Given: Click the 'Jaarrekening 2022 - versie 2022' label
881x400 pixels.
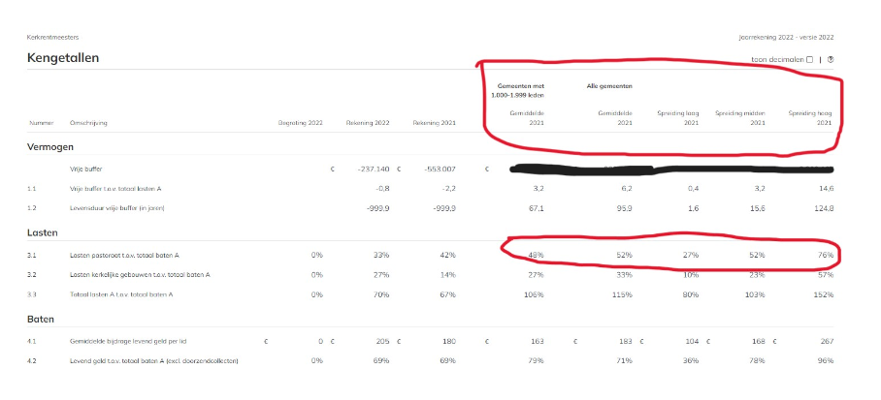Looking at the screenshot, I should click(786, 38).
